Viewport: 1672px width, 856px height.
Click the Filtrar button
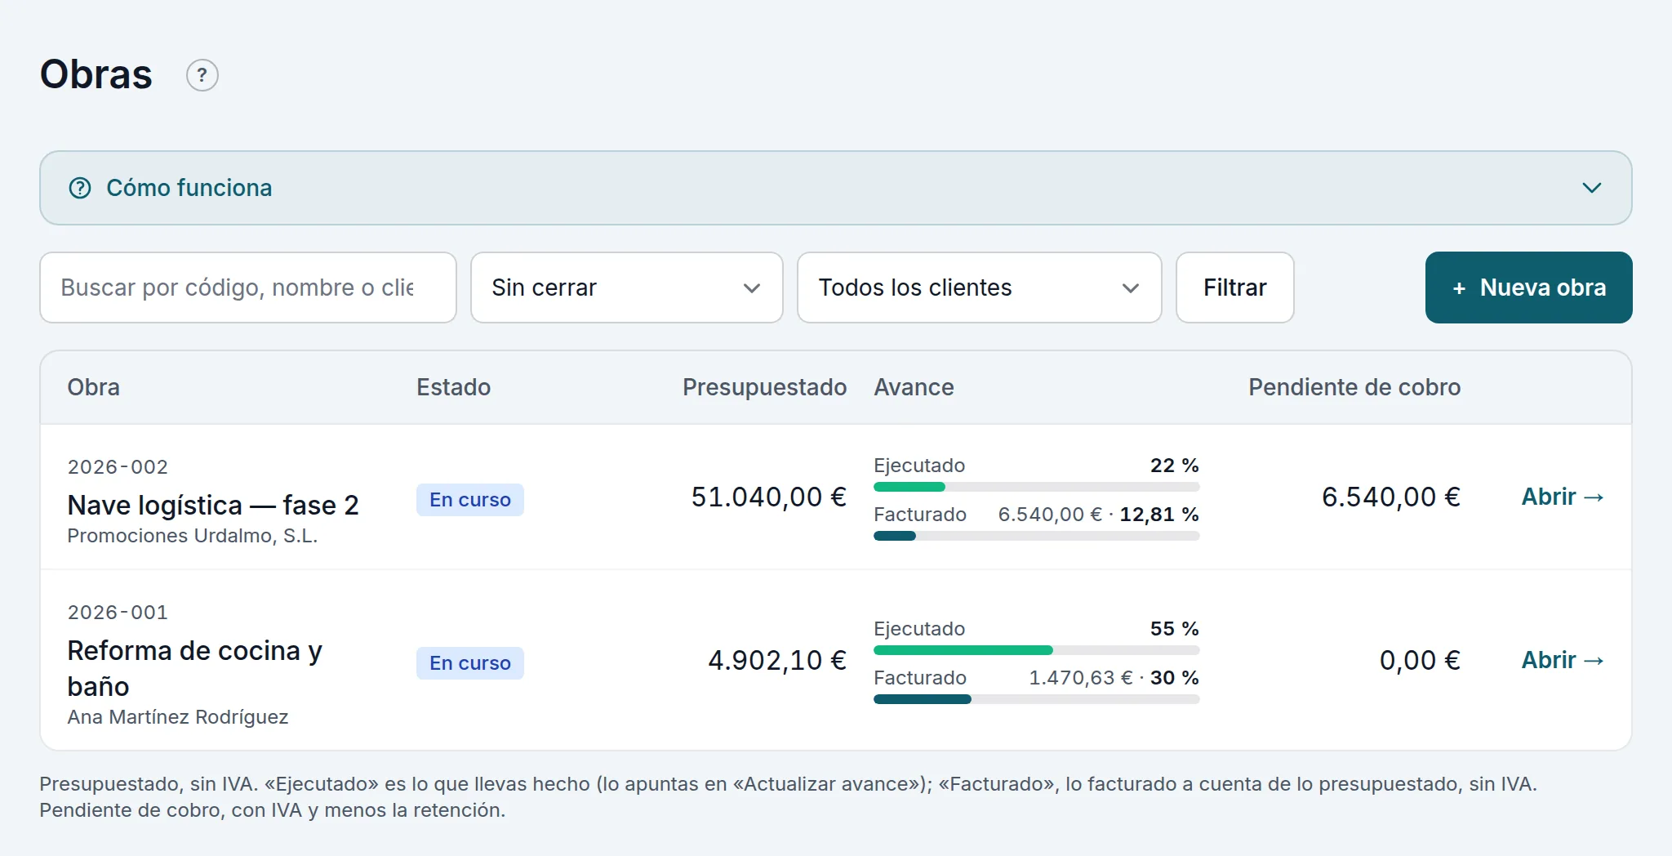[1235, 288]
